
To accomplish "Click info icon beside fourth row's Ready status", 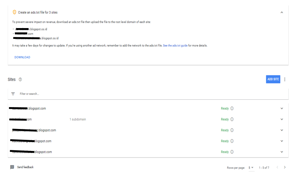I will pos(232,141).
